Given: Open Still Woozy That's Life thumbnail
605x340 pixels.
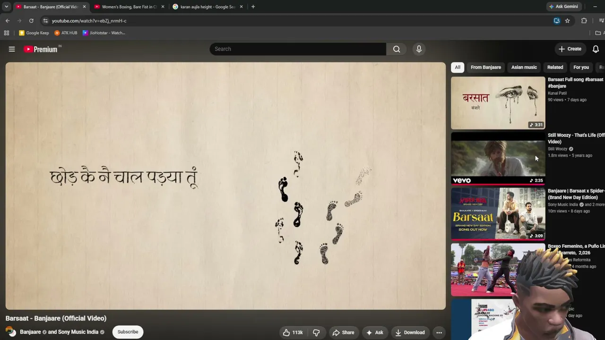Looking at the screenshot, I should (x=498, y=159).
